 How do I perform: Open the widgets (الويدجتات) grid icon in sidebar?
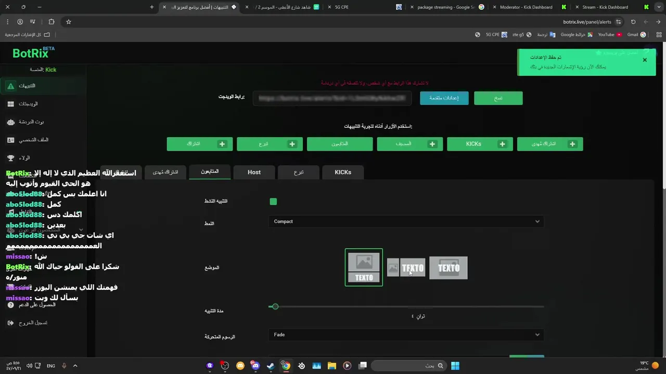point(10,104)
